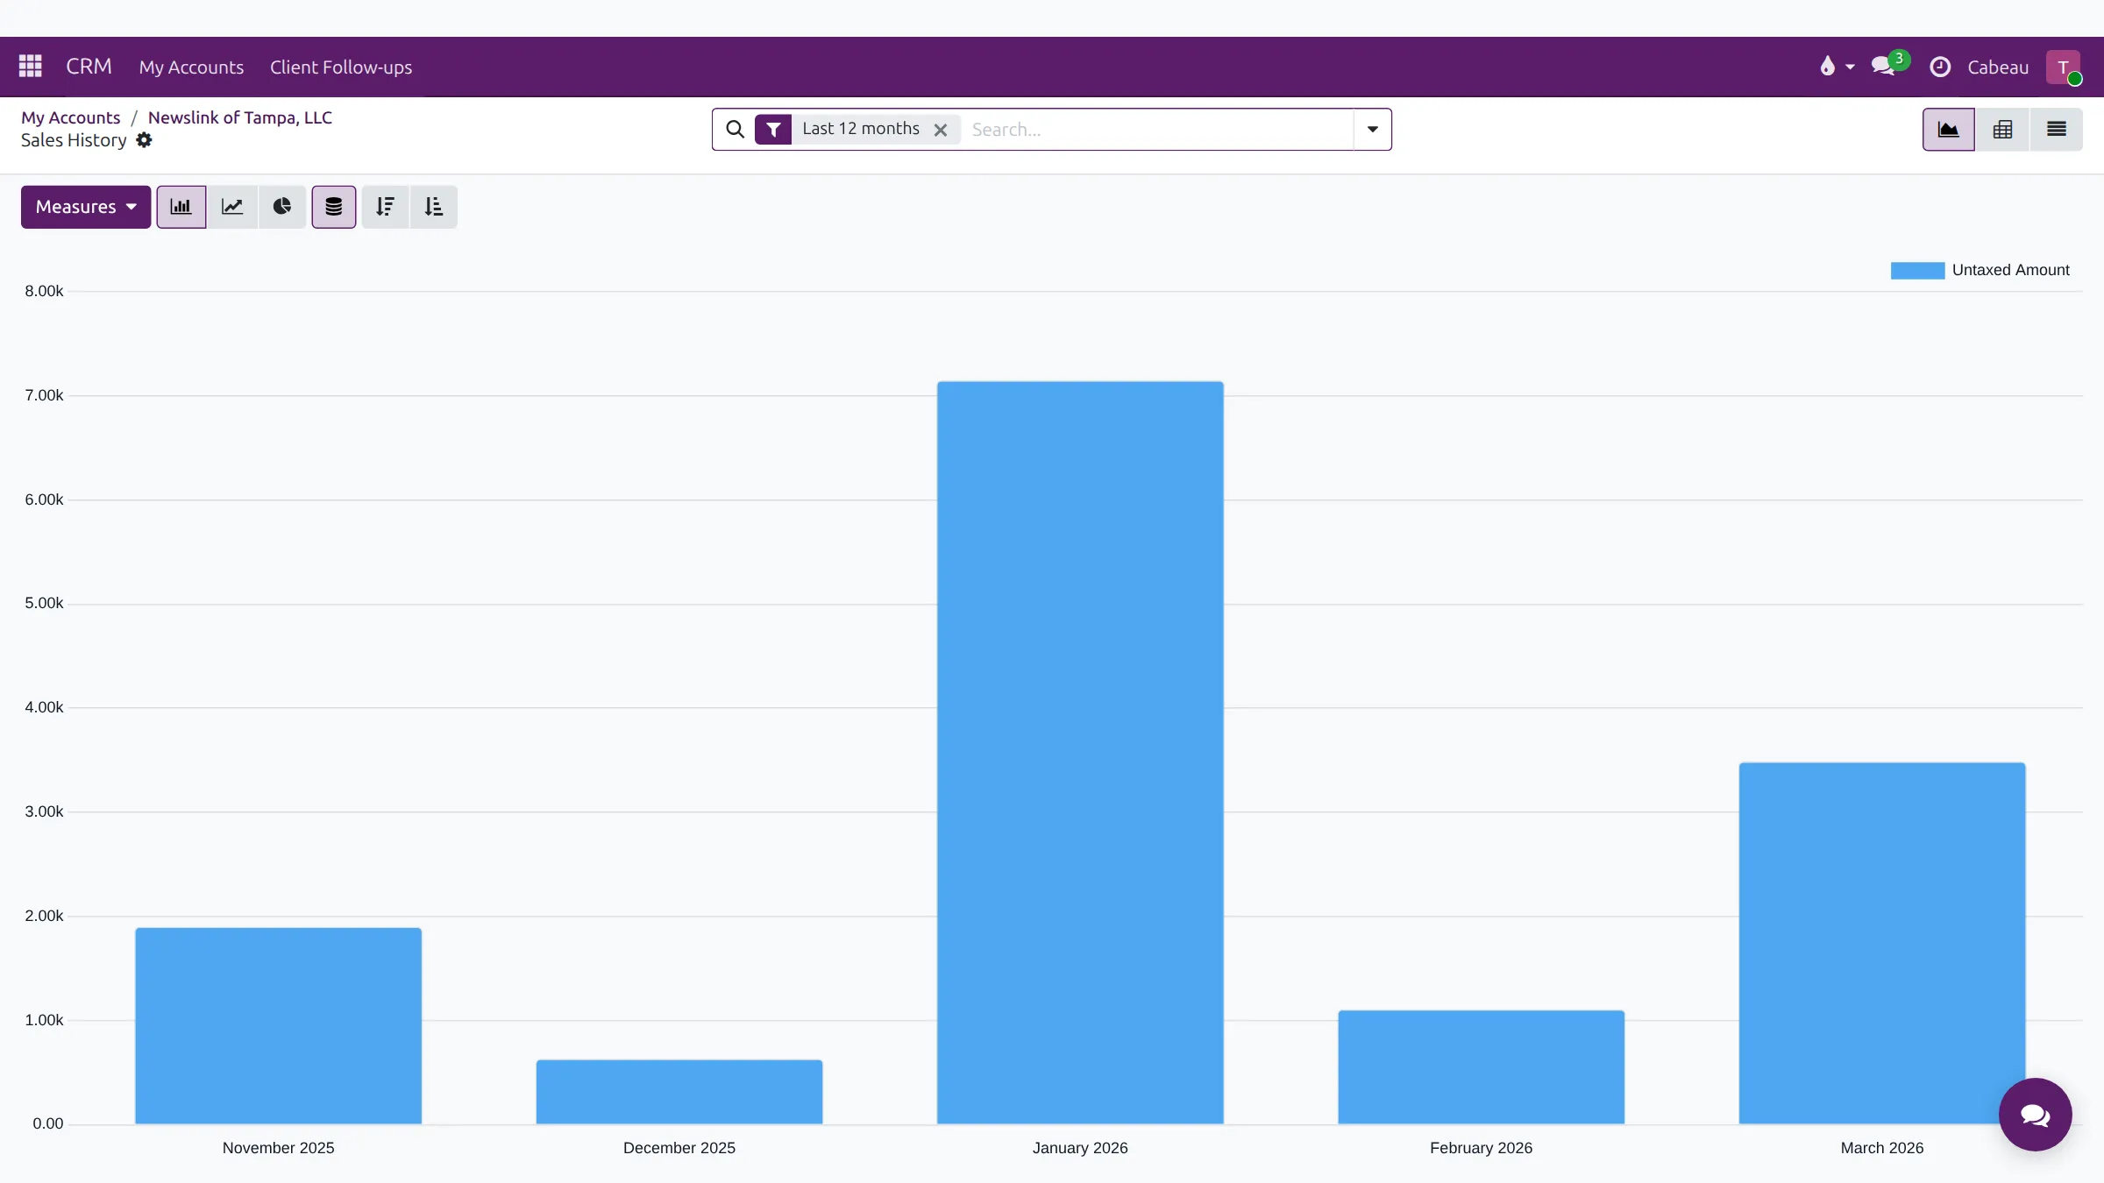Open the Client Follow-ups menu

point(341,67)
